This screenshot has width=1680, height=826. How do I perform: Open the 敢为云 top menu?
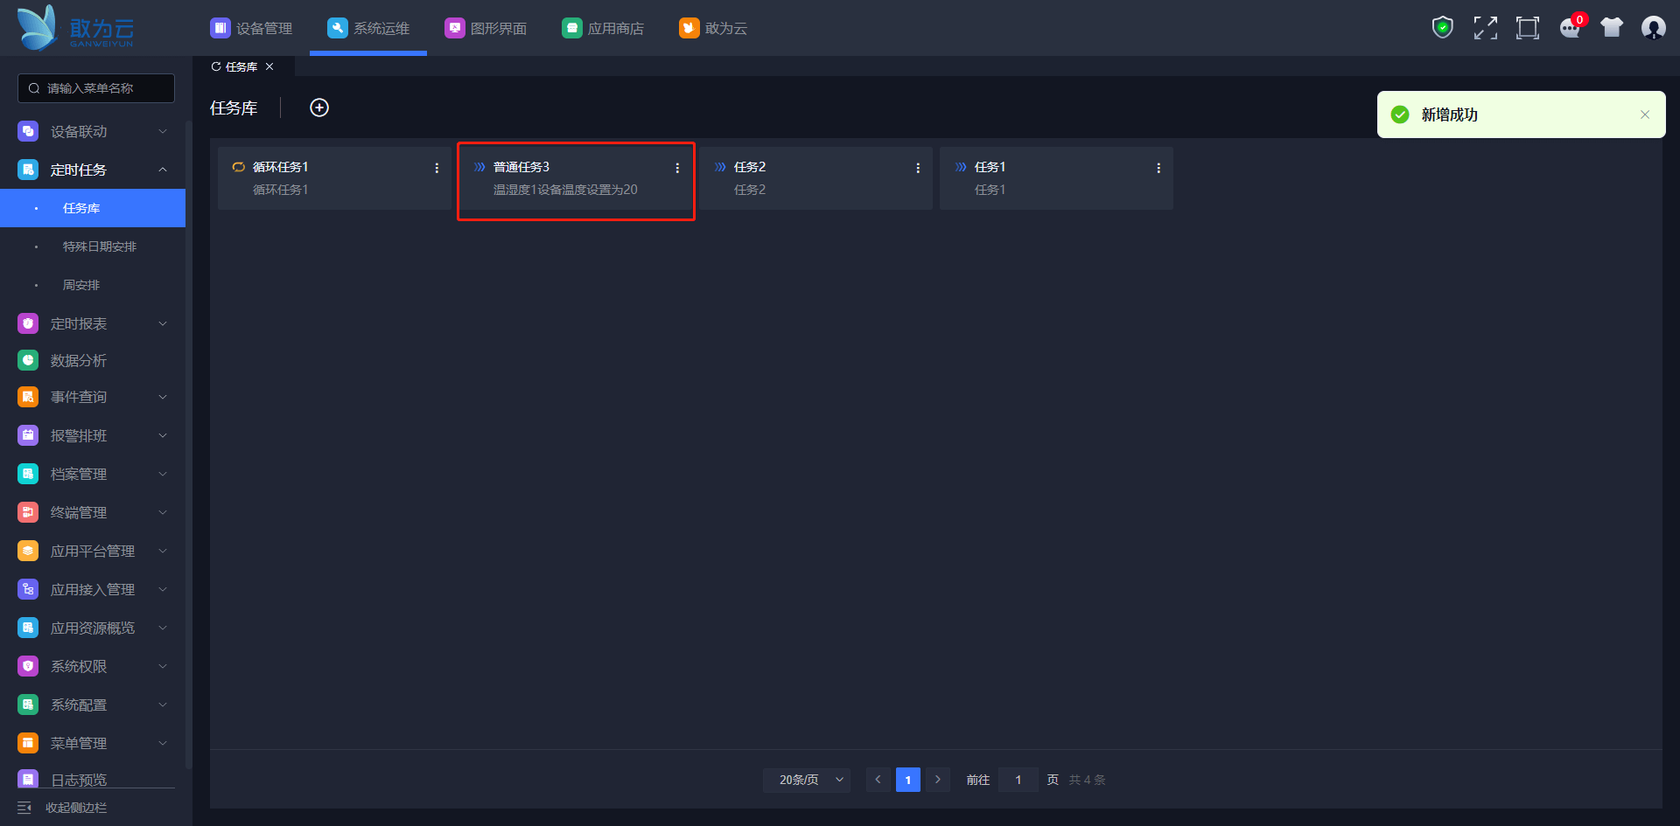[x=713, y=28]
